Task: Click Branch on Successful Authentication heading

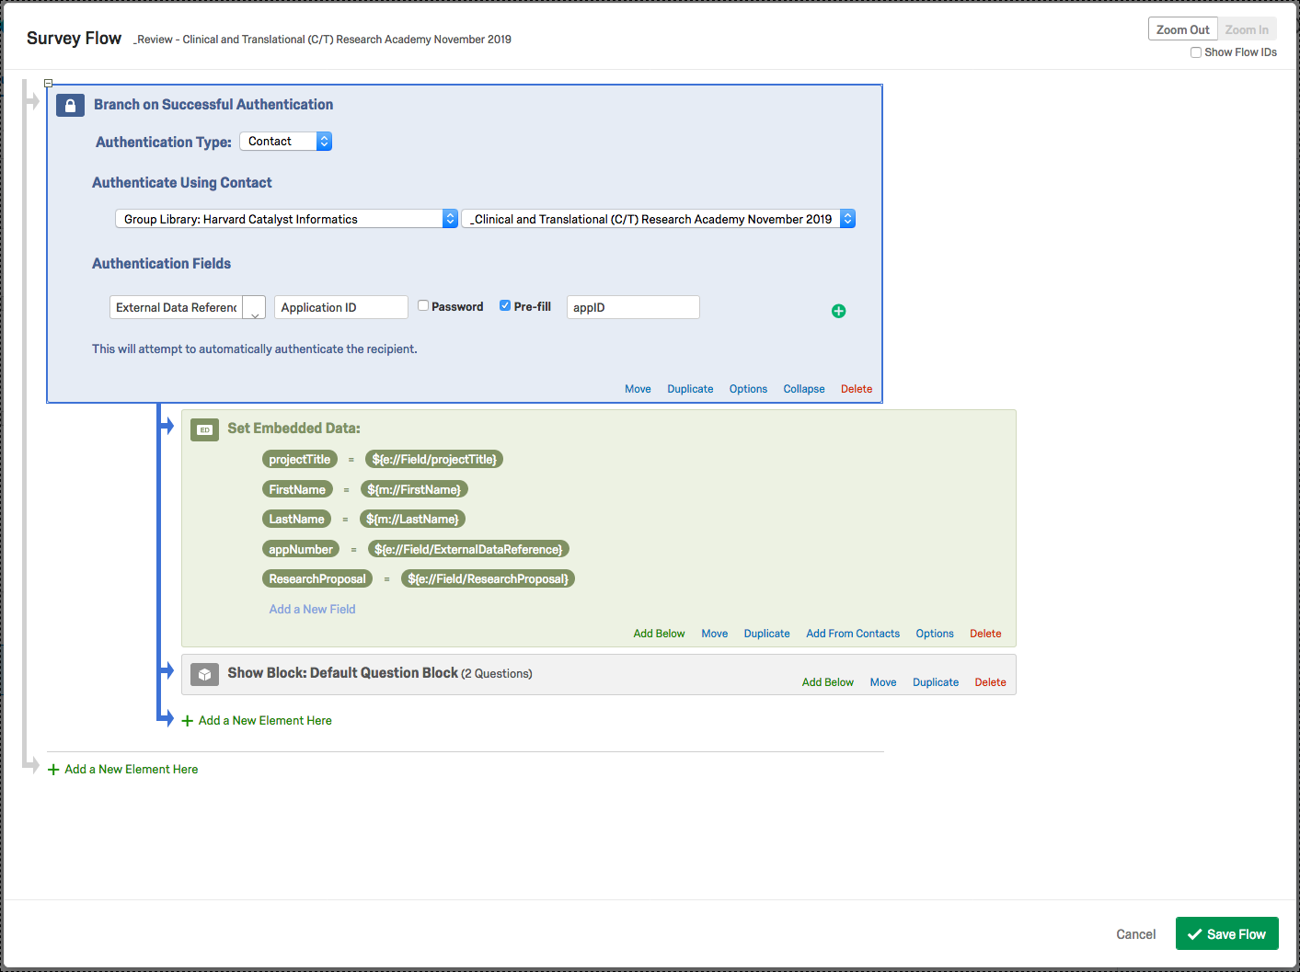Action: point(213,105)
